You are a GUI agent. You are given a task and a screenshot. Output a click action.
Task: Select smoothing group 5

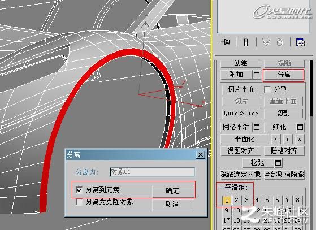(267, 200)
